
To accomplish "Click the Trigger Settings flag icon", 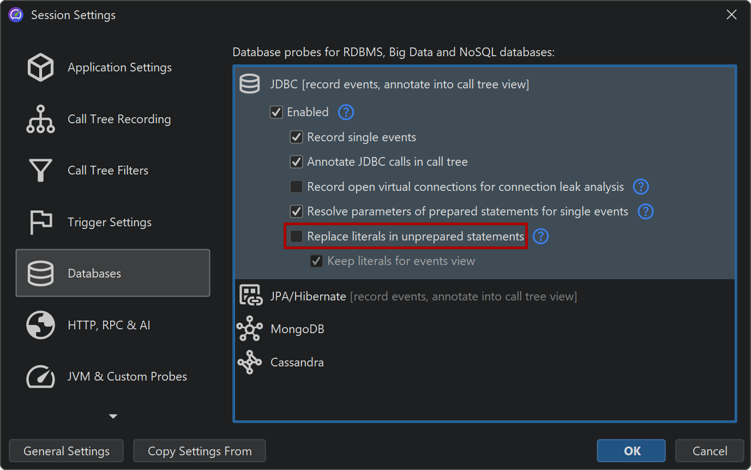I will tap(40, 222).
